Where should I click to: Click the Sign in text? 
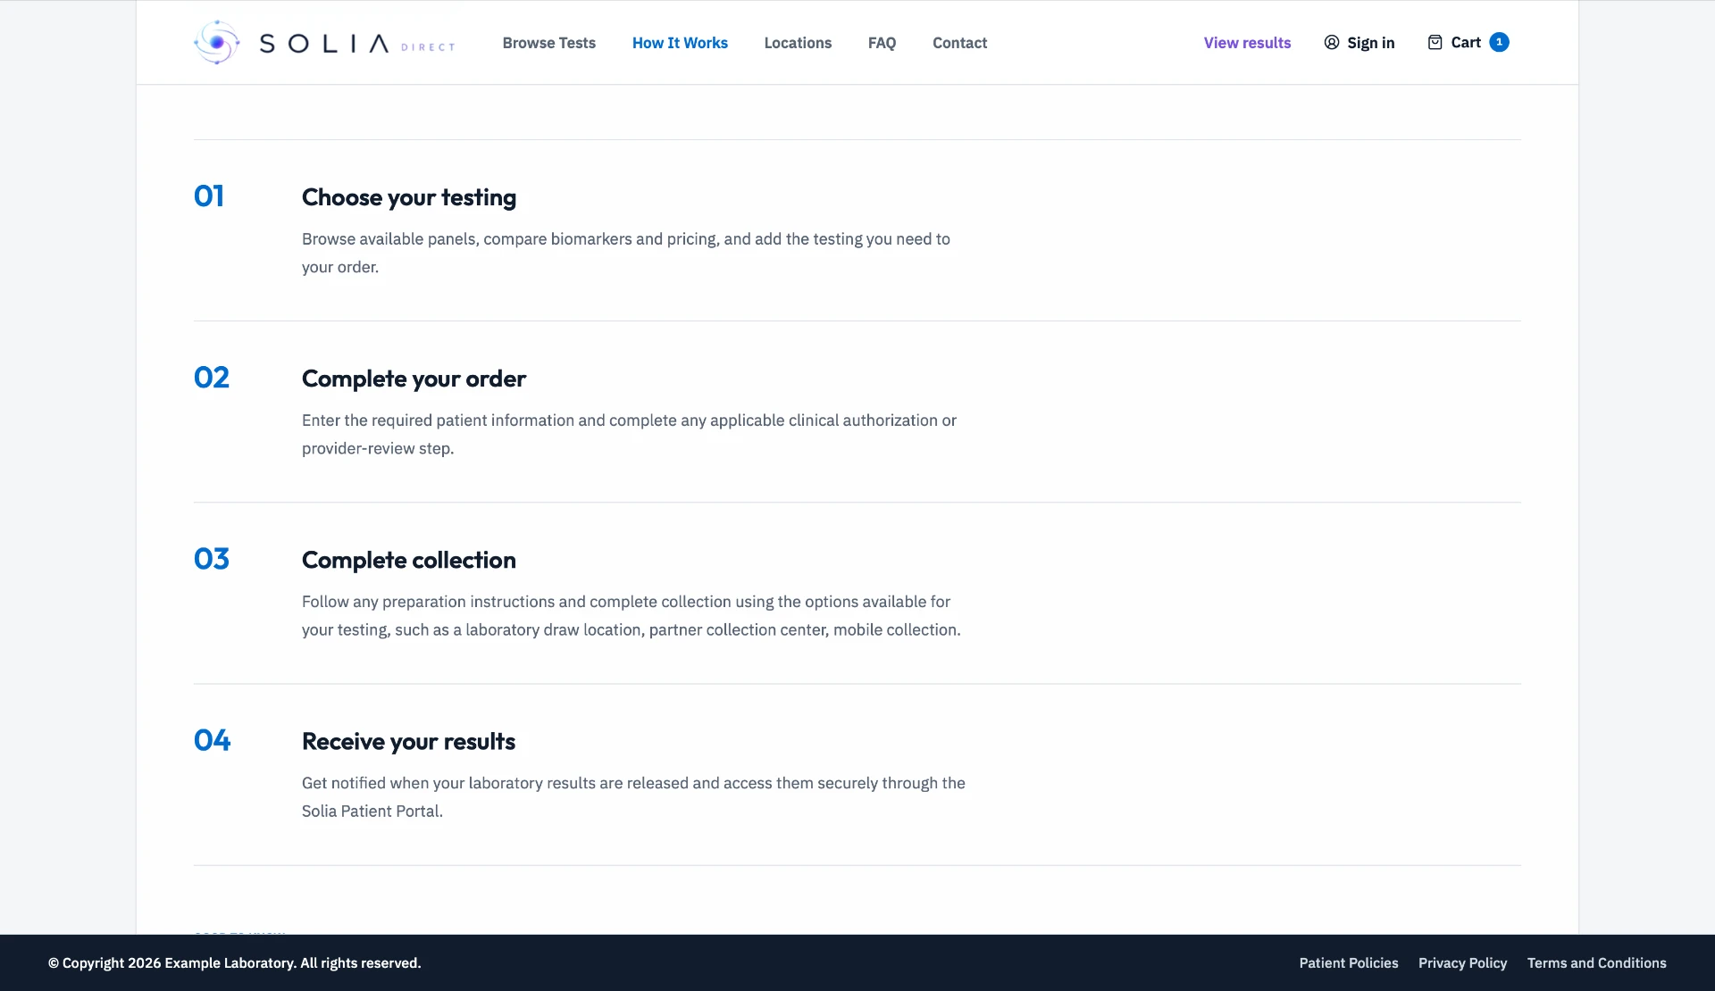point(1370,43)
